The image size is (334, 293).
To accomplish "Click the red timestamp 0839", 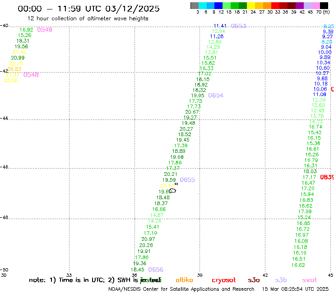I will coord(327,177).
